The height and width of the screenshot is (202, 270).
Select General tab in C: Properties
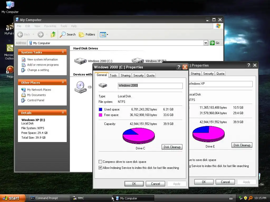coord(102,75)
